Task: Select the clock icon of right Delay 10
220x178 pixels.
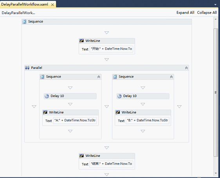Action: [119, 96]
